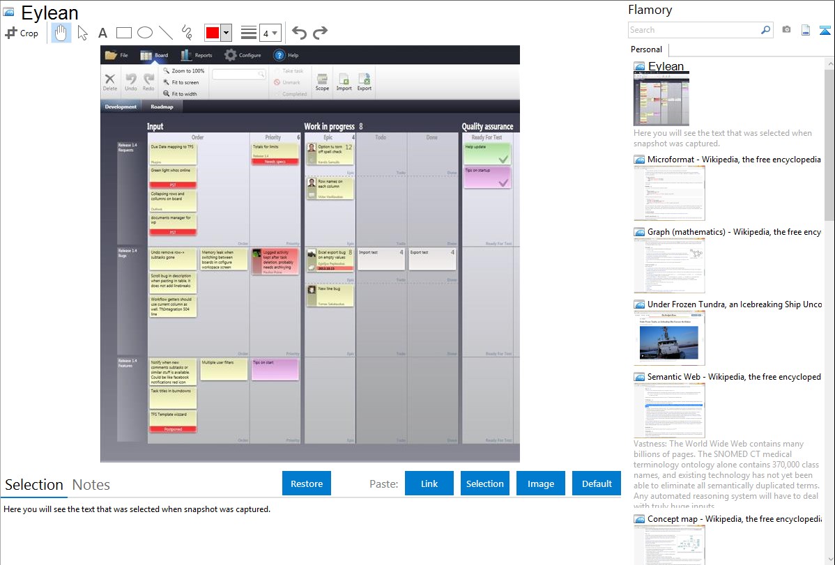Open Under Frozen Tundra snapshot title
This screenshot has height=565, width=835.
click(x=735, y=304)
